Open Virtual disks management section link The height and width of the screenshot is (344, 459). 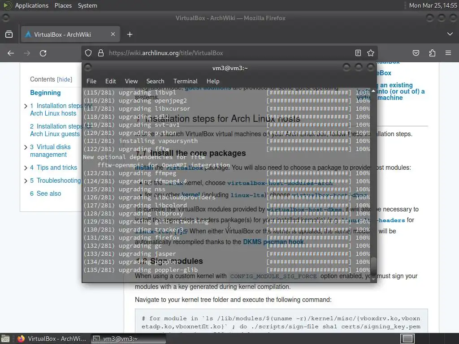pyautogui.click(x=50, y=150)
